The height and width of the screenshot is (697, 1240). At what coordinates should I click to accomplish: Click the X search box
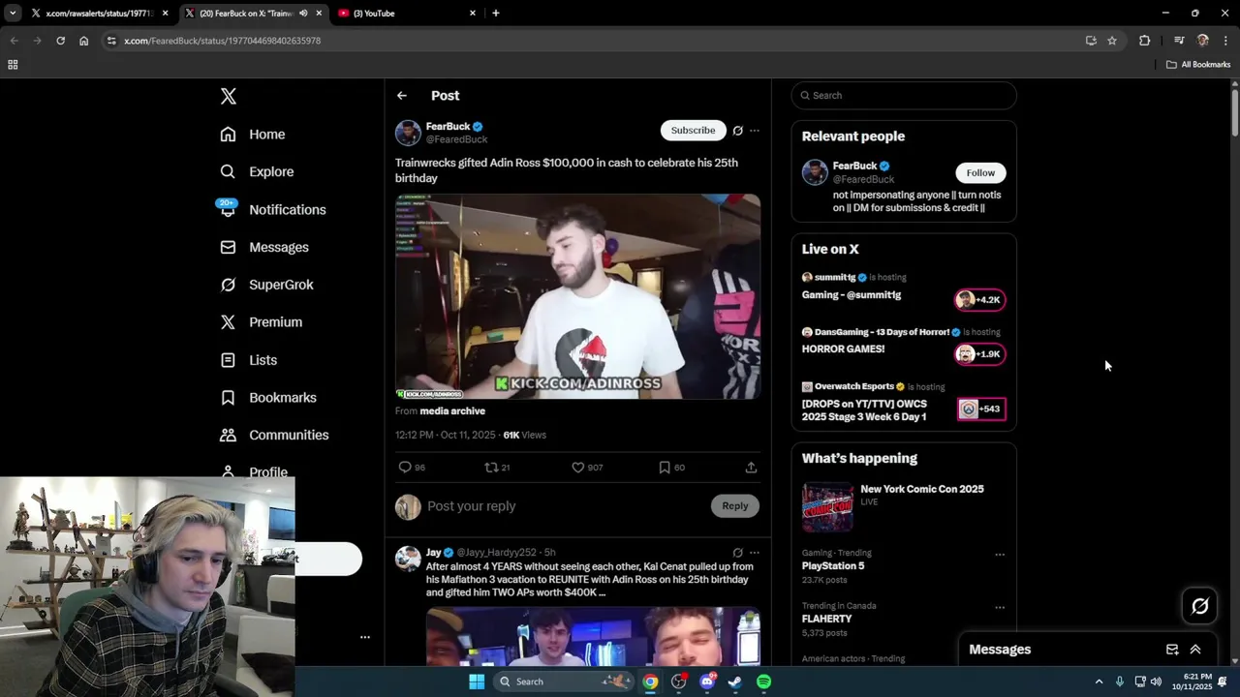(x=904, y=96)
